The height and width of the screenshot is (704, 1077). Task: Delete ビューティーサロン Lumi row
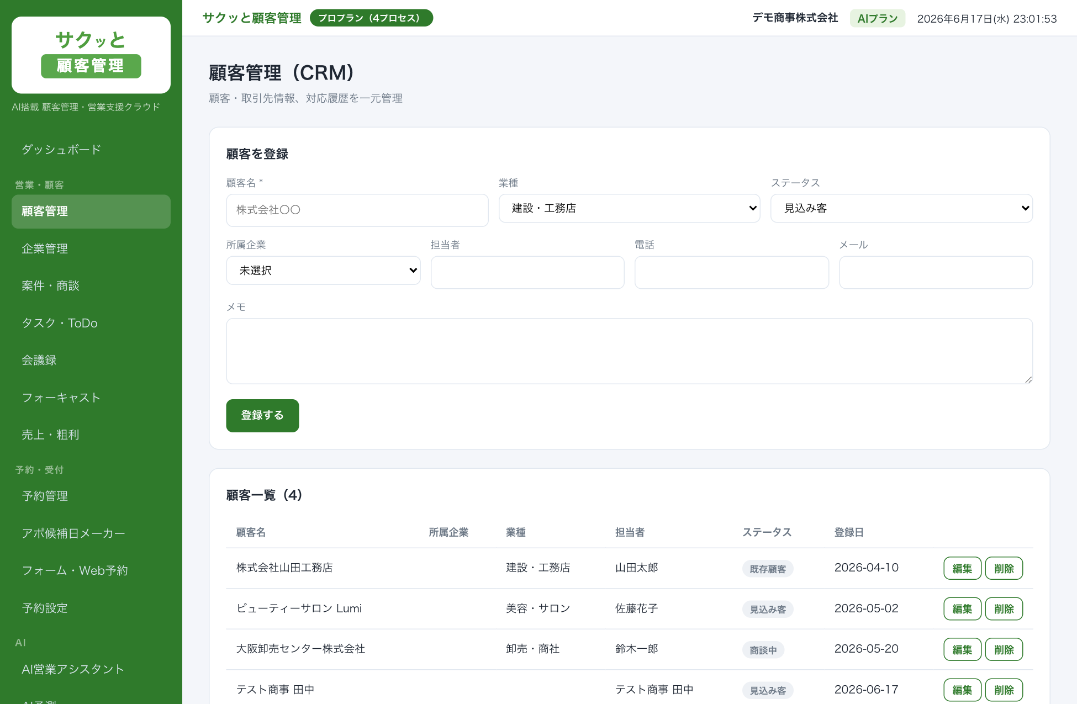pyautogui.click(x=1004, y=609)
